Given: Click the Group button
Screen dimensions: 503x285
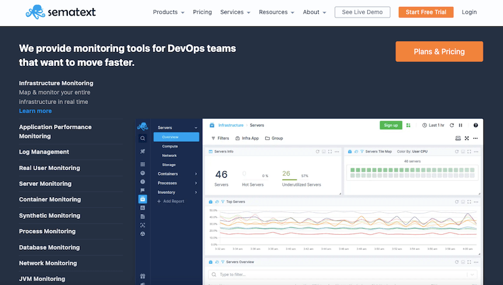Looking at the screenshot, I should pos(274,138).
